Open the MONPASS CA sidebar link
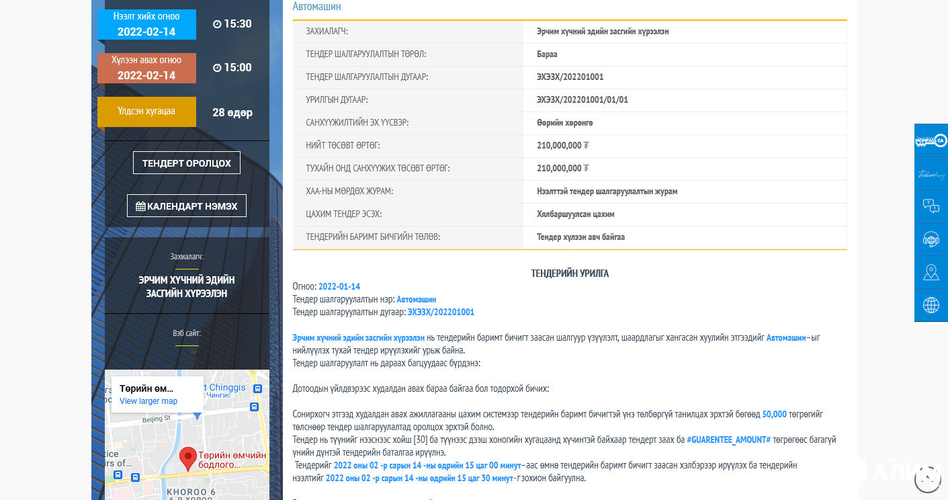 click(x=931, y=140)
